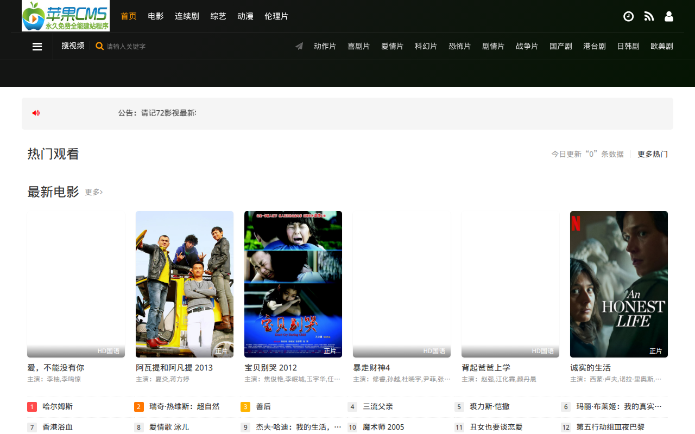Click title 宝贝别哭 2012
The height and width of the screenshot is (434, 695).
[x=271, y=368]
